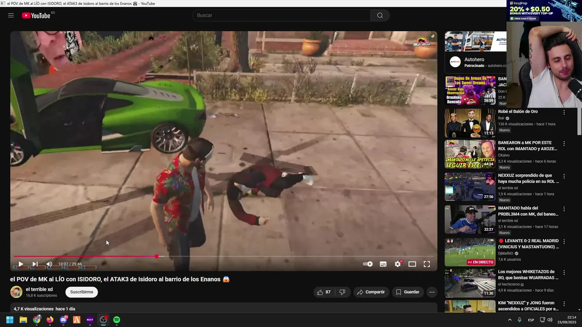Open the Autohero sponsored ad banner
This screenshot has height=327, width=582.
pyautogui.click(x=475, y=42)
